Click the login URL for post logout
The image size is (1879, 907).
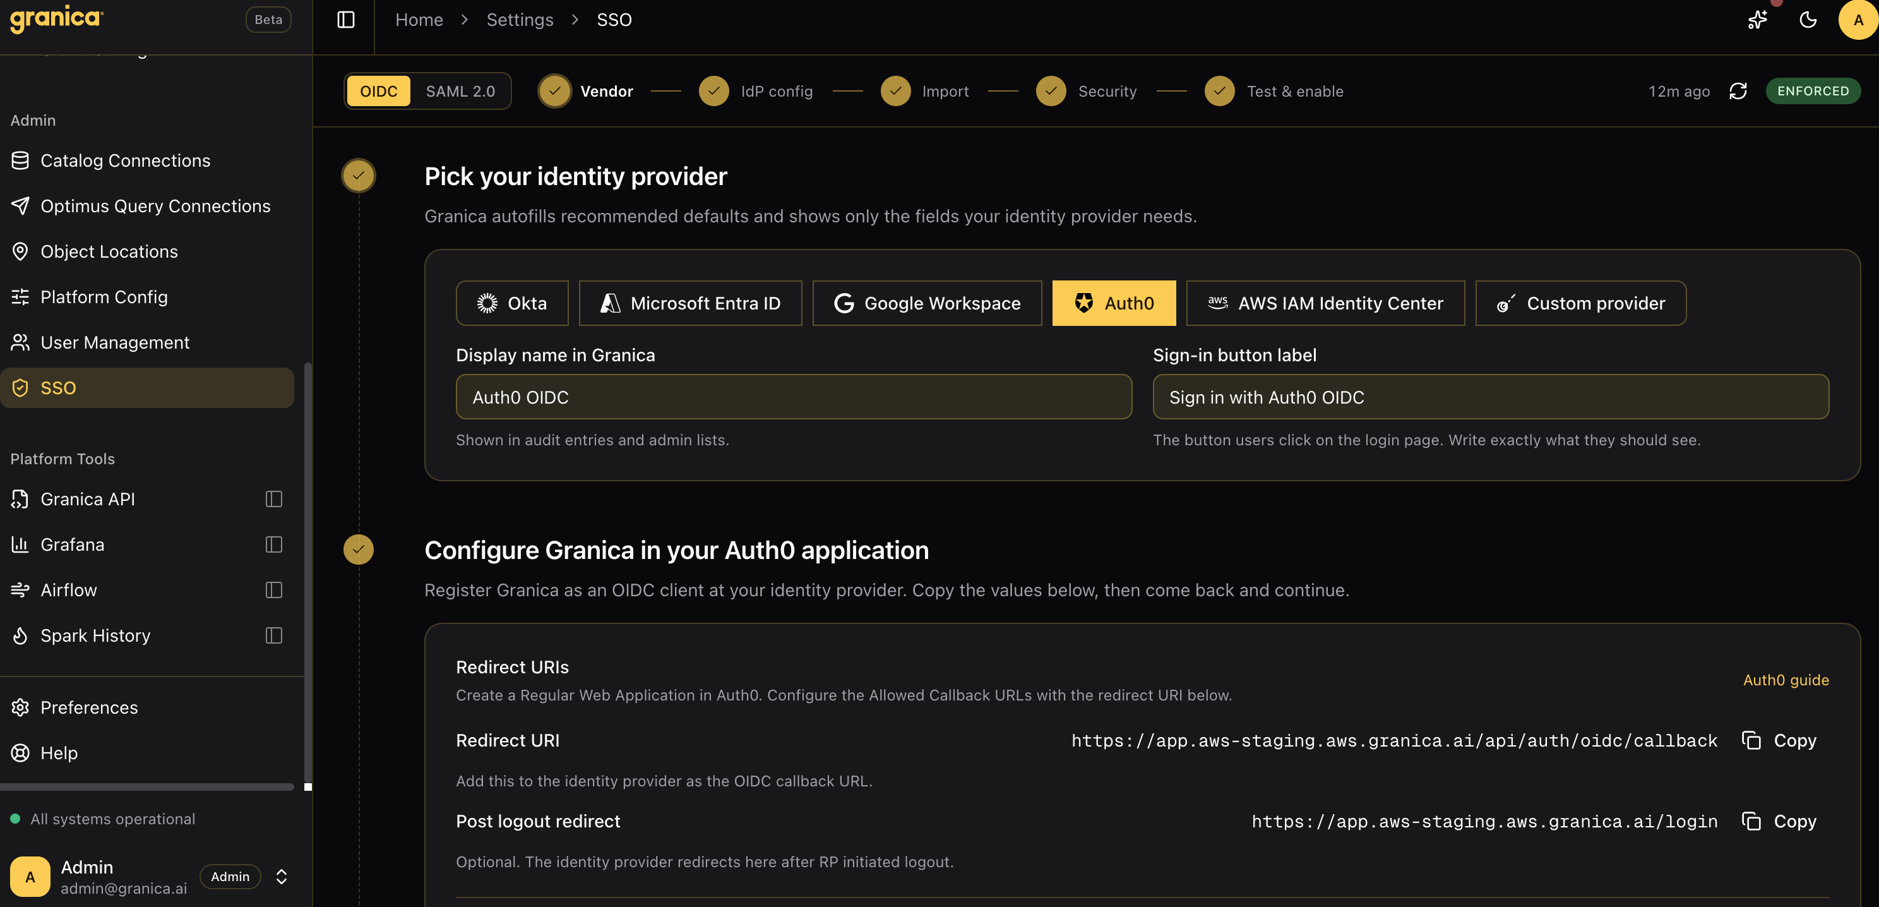click(x=1484, y=822)
